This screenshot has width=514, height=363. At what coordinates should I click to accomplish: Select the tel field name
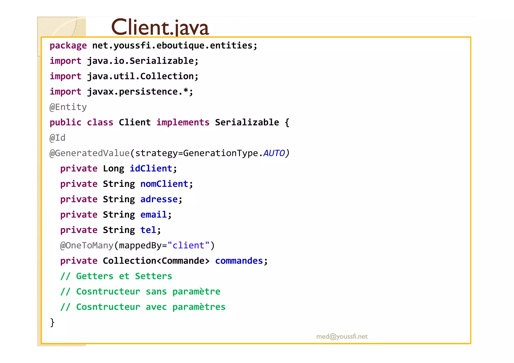click(x=148, y=230)
